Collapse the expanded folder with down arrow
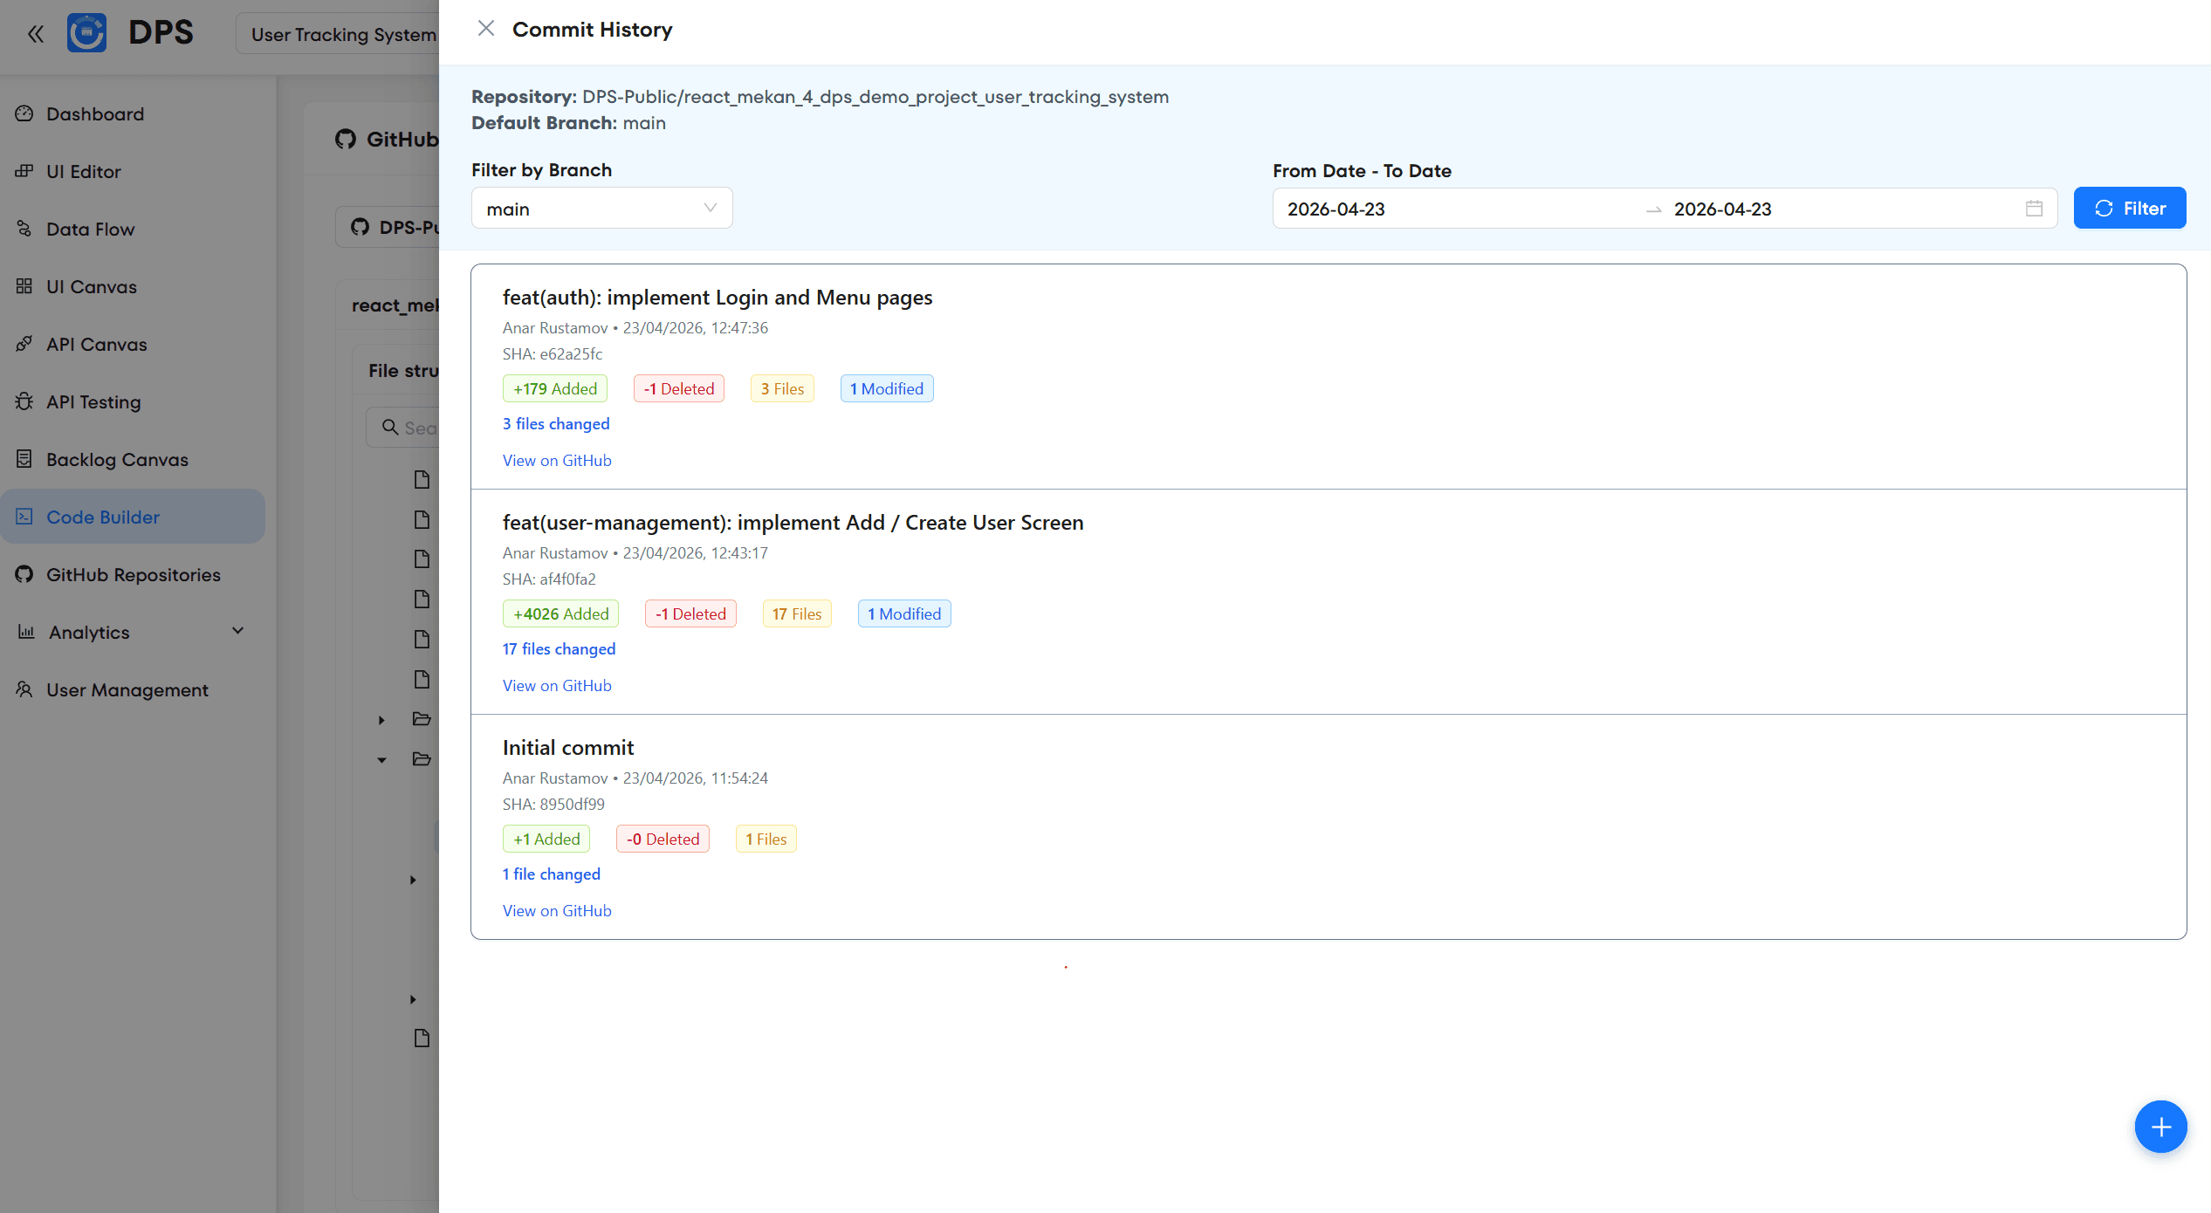This screenshot has height=1213, width=2211. coord(381,759)
